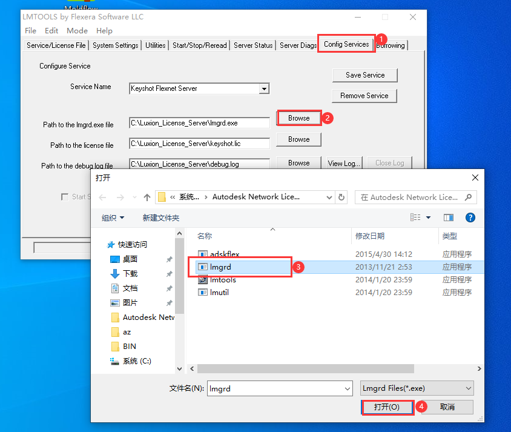Navigate up one folder with up arrow
The height and width of the screenshot is (432, 511).
pyautogui.click(x=147, y=198)
